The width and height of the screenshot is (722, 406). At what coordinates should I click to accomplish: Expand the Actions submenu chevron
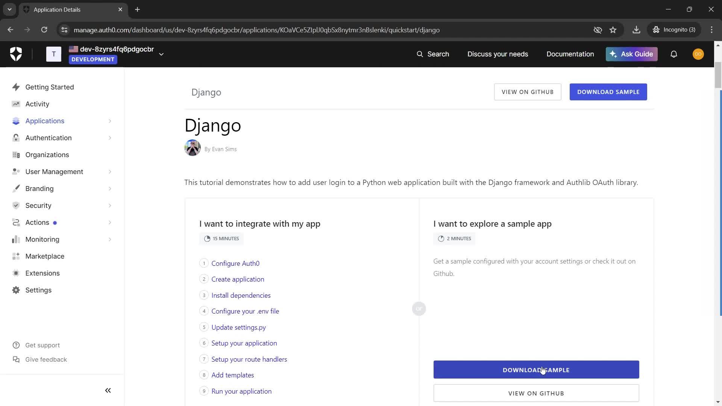click(110, 223)
